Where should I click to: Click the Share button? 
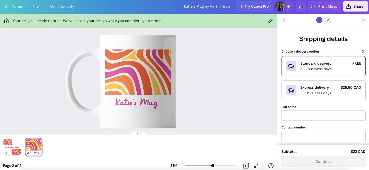355,6
